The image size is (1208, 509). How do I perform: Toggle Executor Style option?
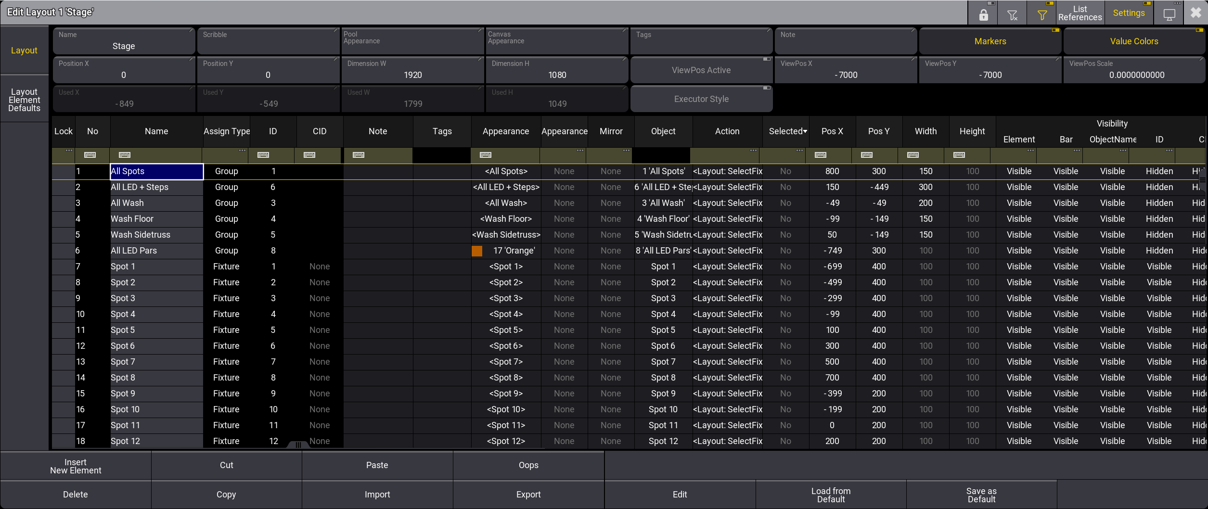[x=701, y=99]
